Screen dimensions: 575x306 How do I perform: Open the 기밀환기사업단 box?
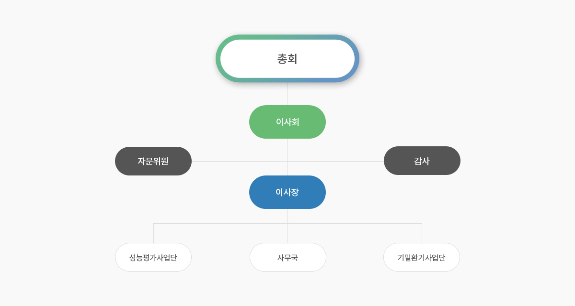tap(422, 257)
